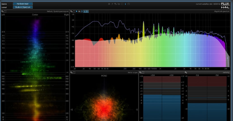Click the Magnitude spectrum title

pos(222,11)
